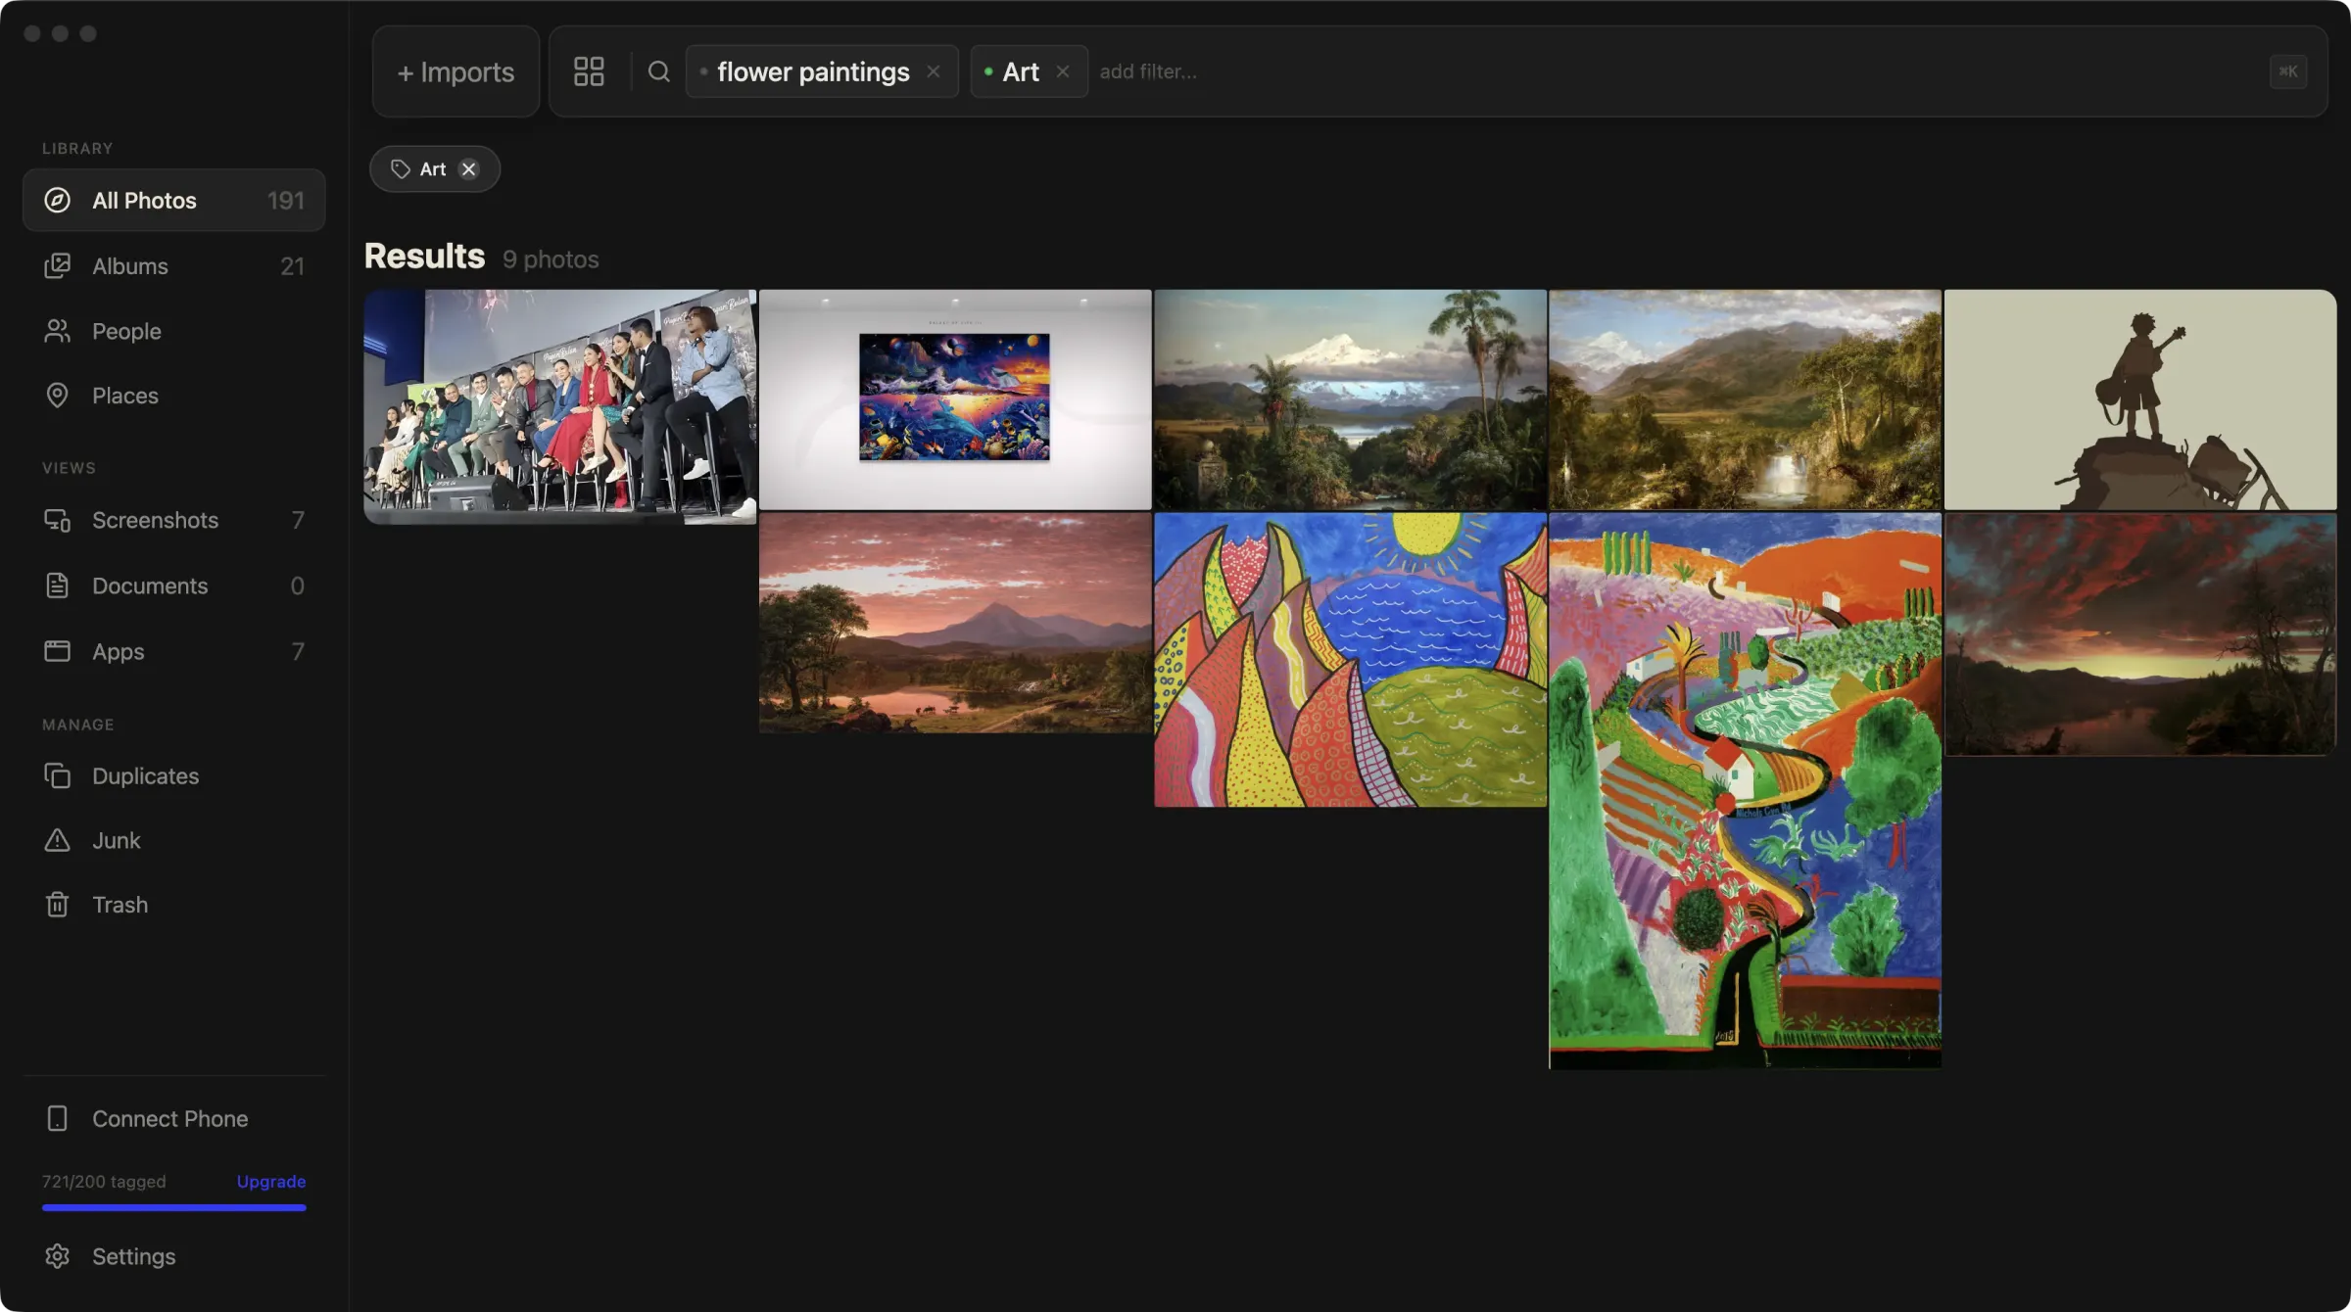Click the ⌘K shortcut badge
2351x1312 pixels.
click(2288, 71)
